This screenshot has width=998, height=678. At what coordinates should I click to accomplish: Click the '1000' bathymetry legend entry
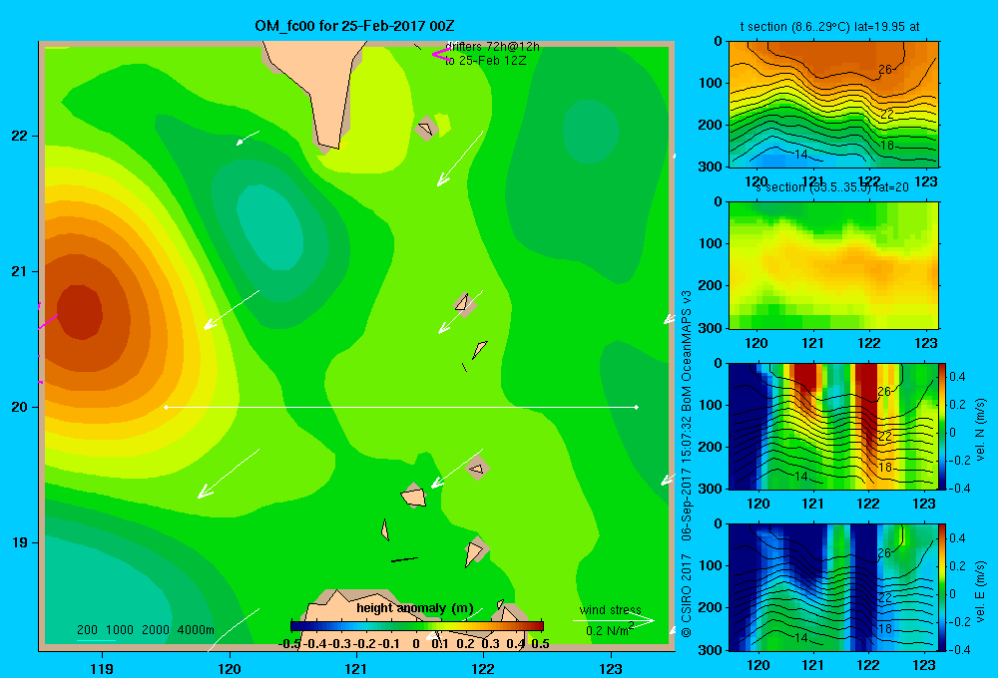point(120,630)
